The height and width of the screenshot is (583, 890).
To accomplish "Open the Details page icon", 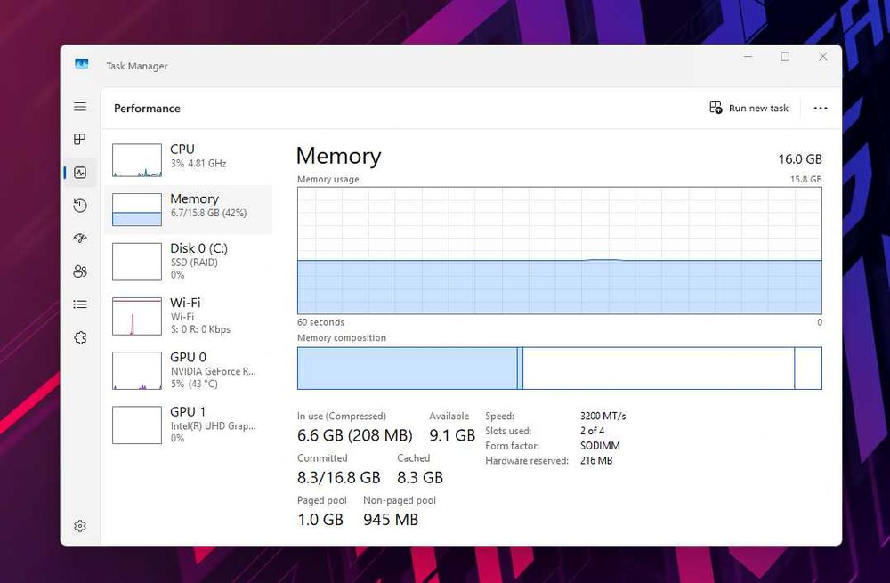I will pos(80,304).
